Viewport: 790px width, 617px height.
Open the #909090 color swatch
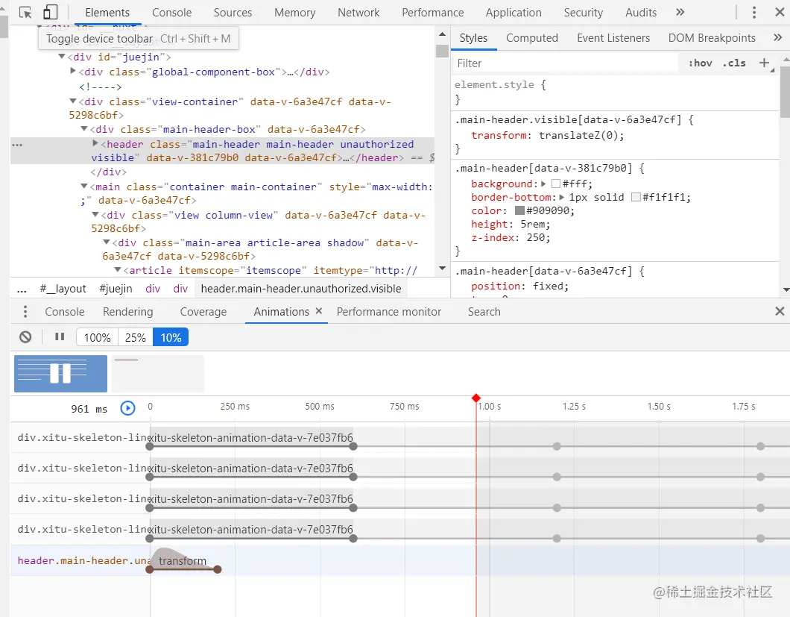pyautogui.click(x=519, y=211)
